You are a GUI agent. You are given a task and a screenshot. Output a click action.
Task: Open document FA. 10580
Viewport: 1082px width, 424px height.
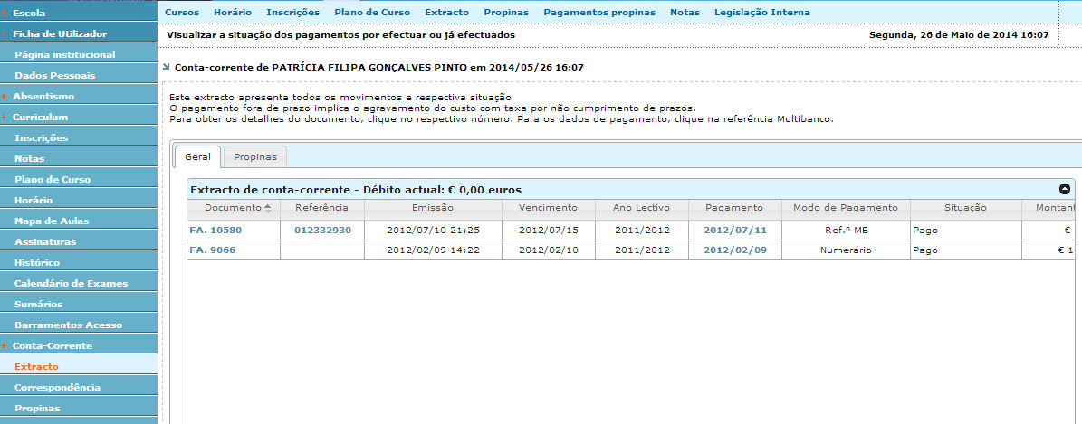[x=215, y=231]
